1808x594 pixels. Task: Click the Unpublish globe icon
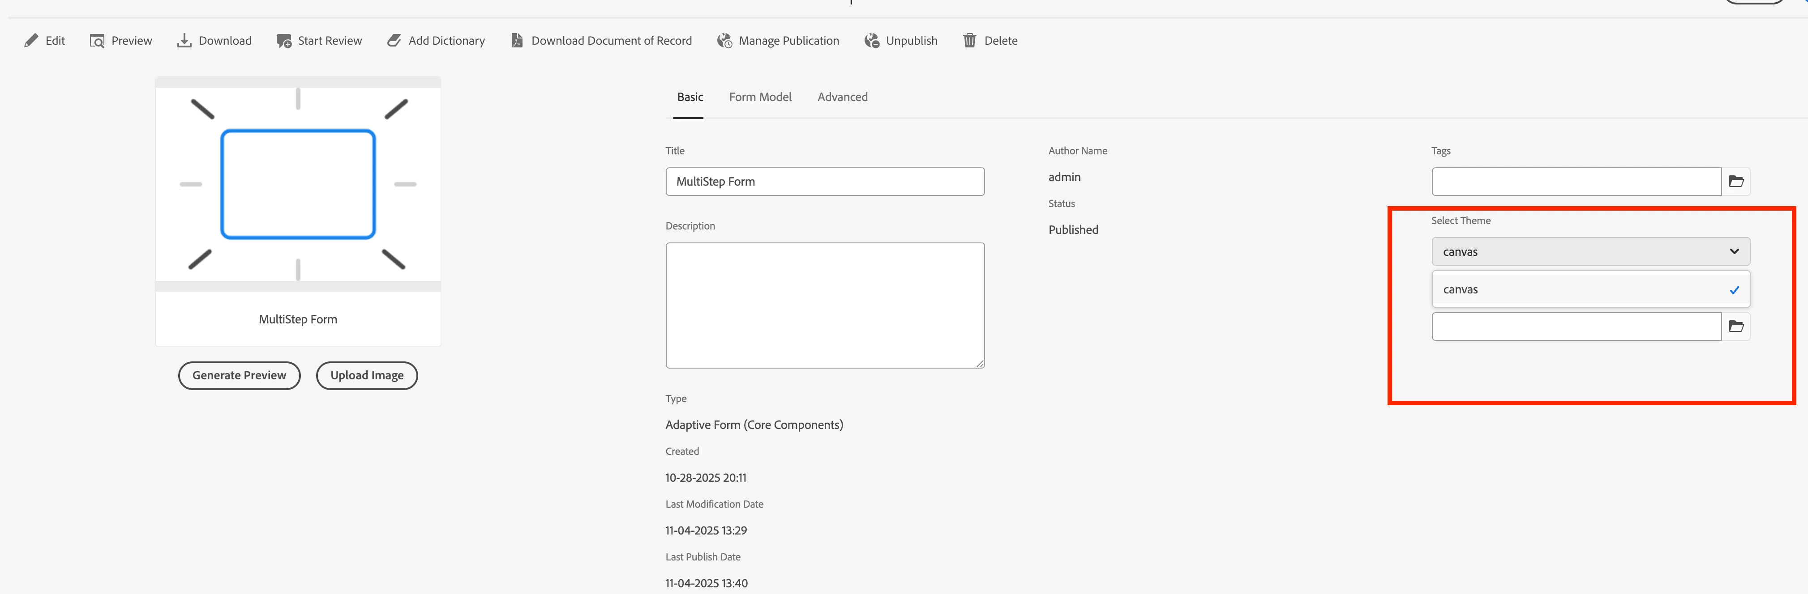(872, 41)
